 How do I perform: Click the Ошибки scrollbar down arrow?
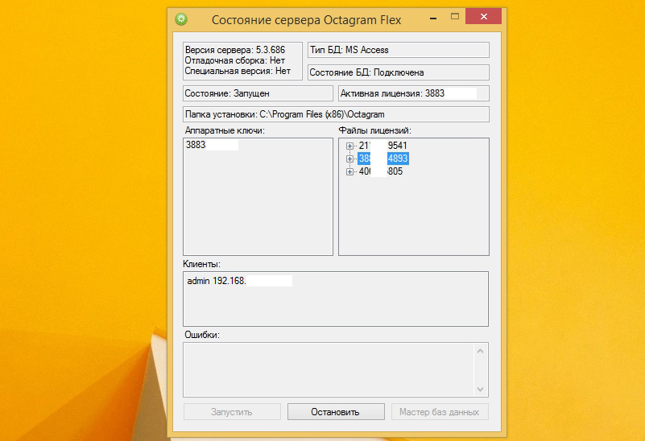480,389
